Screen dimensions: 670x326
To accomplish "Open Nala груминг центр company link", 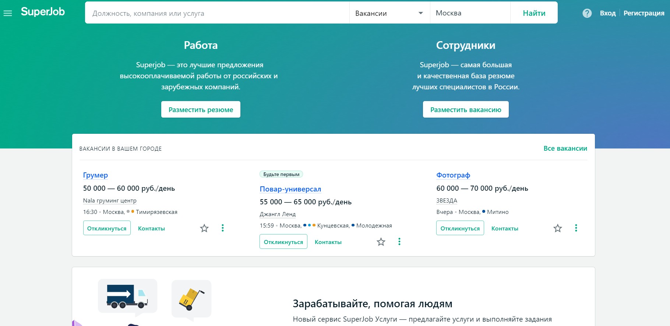I will point(110,201).
